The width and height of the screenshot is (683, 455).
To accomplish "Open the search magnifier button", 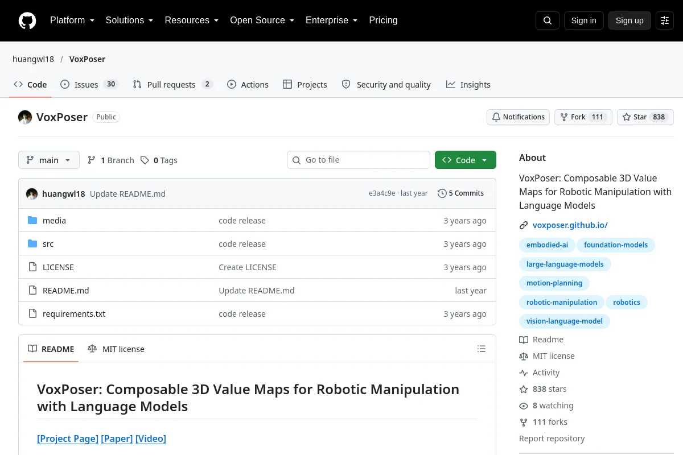I will [x=548, y=20].
